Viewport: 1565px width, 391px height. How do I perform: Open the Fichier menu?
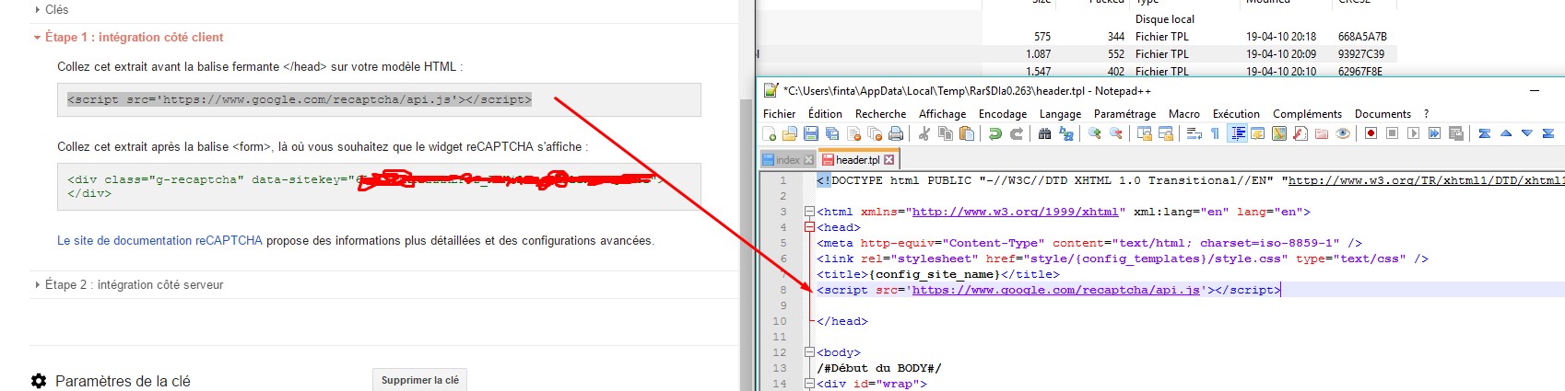click(779, 114)
